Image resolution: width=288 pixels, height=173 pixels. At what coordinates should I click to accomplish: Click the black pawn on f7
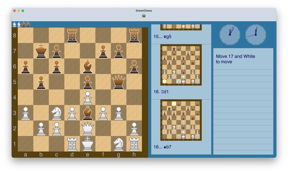pos(103,51)
